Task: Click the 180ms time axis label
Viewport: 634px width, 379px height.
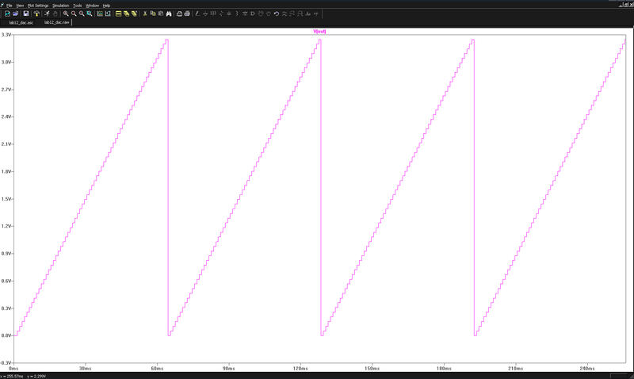Action: click(x=444, y=369)
